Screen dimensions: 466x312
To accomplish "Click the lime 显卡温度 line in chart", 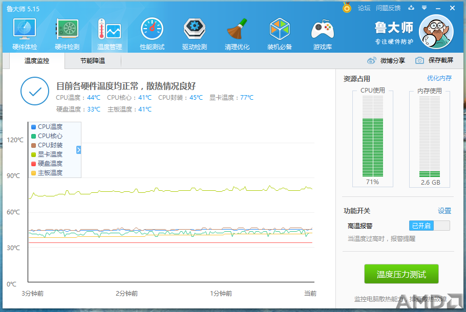I will [x=171, y=191].
